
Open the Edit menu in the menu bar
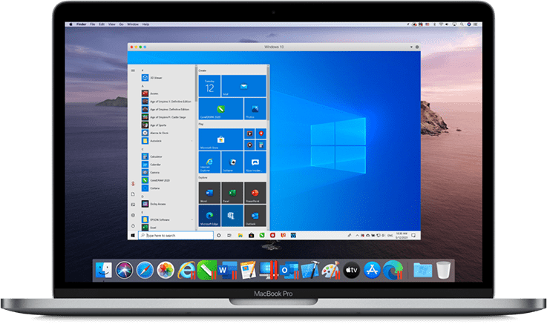102,24
